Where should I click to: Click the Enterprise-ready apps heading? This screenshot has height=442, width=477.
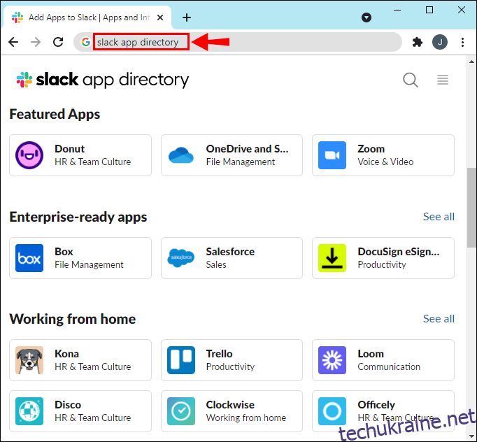point(78,217)
